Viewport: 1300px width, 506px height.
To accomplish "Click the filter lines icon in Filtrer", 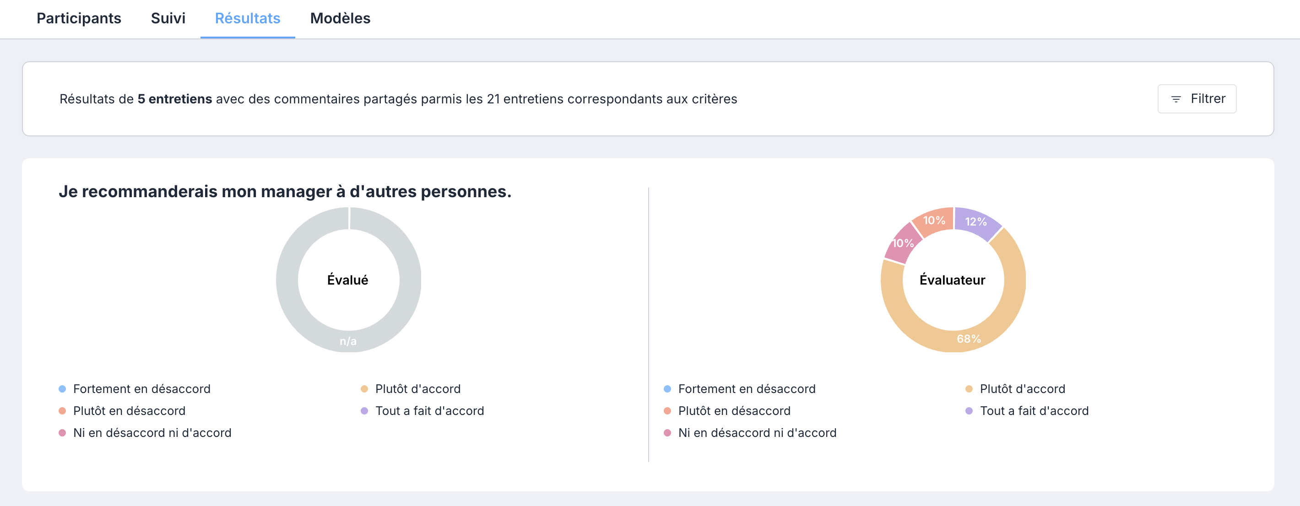I will (1176, 99).
